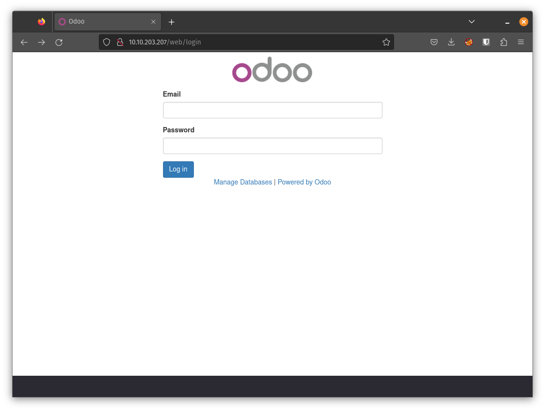Open the Firefox hamburger application menu
This screenshot has height=411, width=545.
click(521, 42)
